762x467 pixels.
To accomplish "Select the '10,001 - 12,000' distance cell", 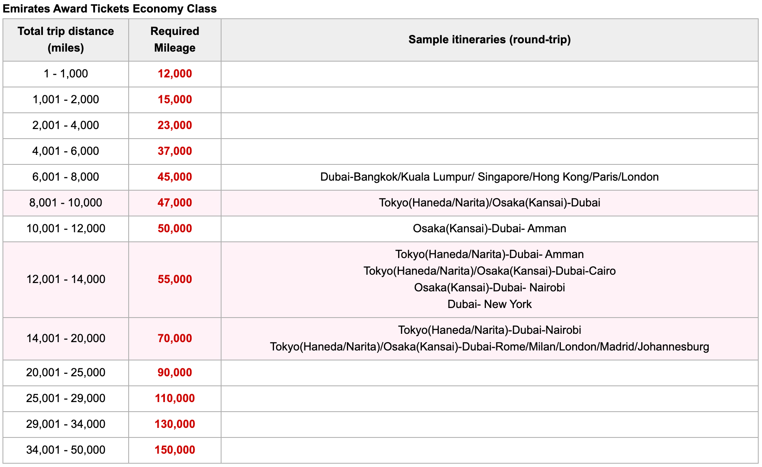I will pyautogui.click(x=66, y=229).
